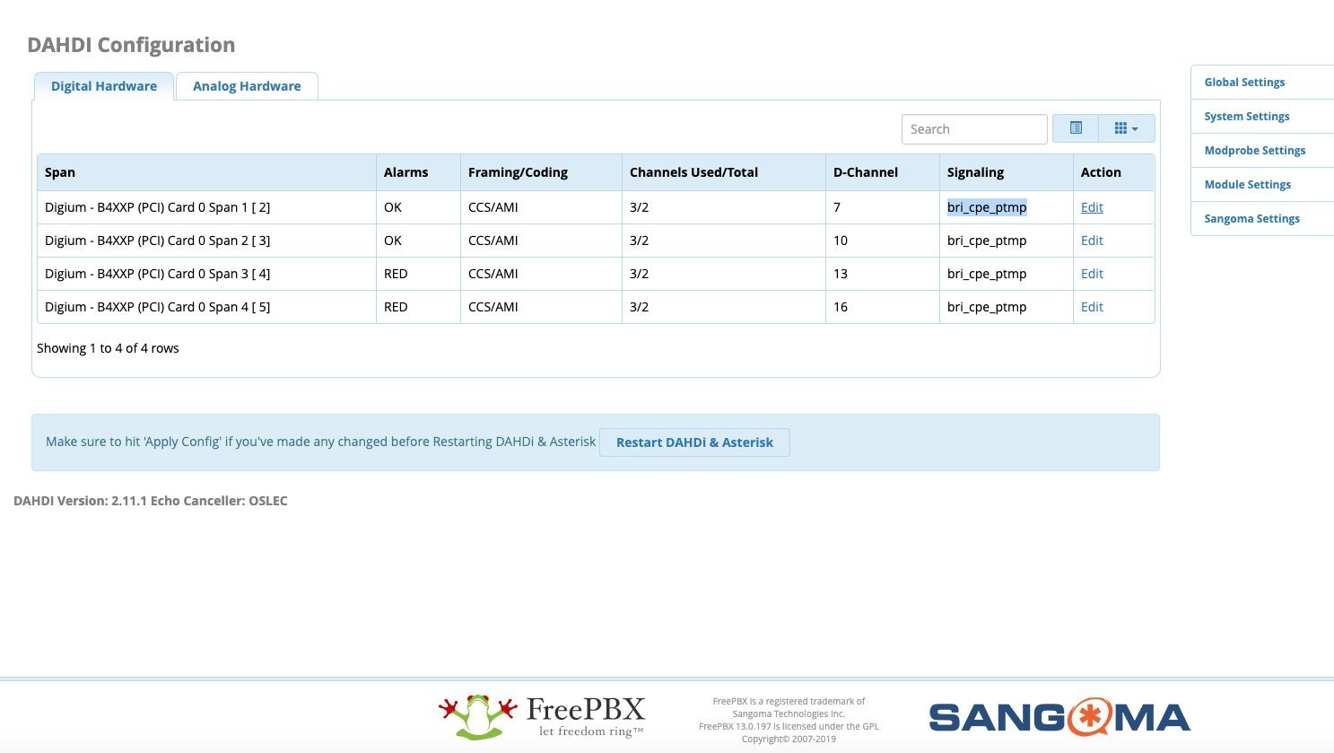The height and width of the screenshot is (753, 1334).
Task: Select the Digital Hardware tab
Action: point(104,86)
